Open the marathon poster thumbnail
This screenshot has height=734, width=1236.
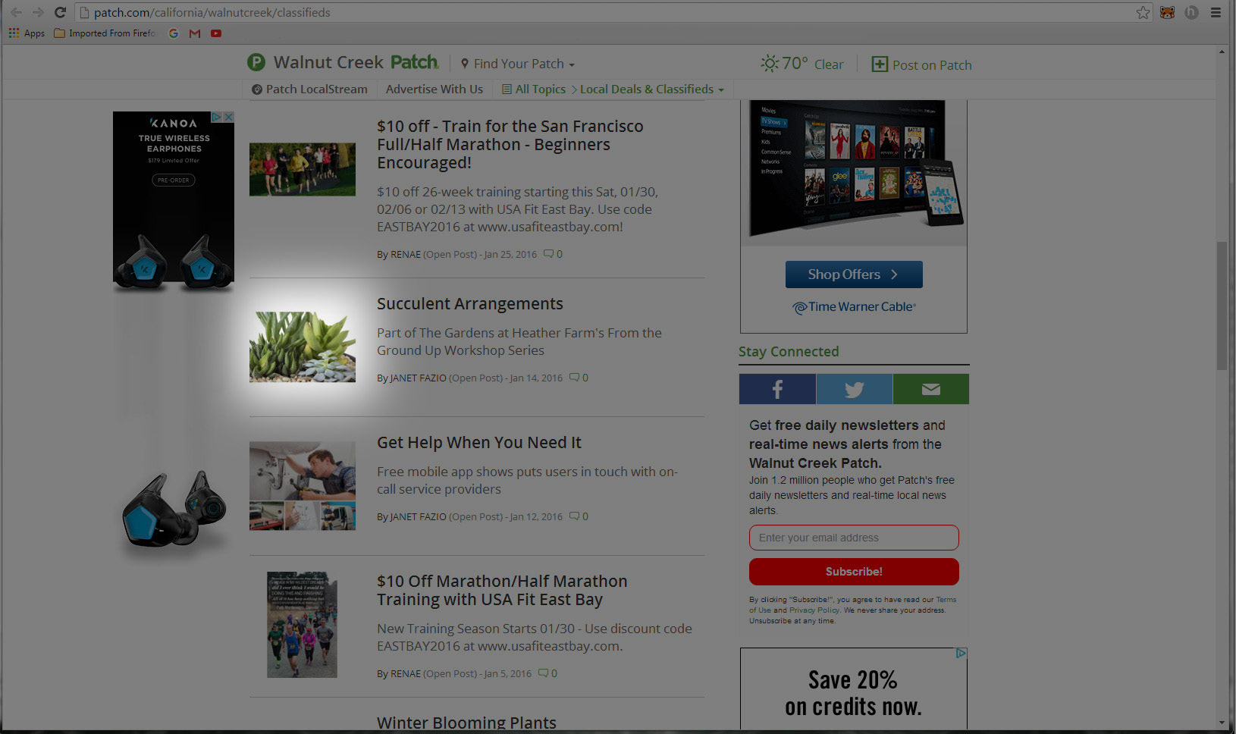302,625
